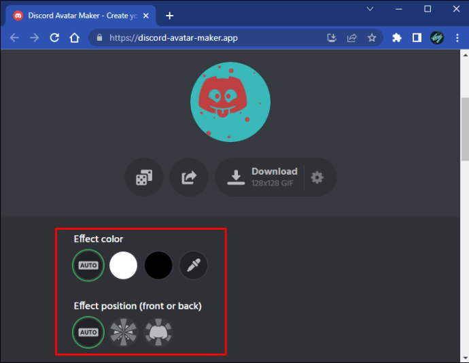
Task: Choose black effect color swatch
Action: click(x=158, y=265)
